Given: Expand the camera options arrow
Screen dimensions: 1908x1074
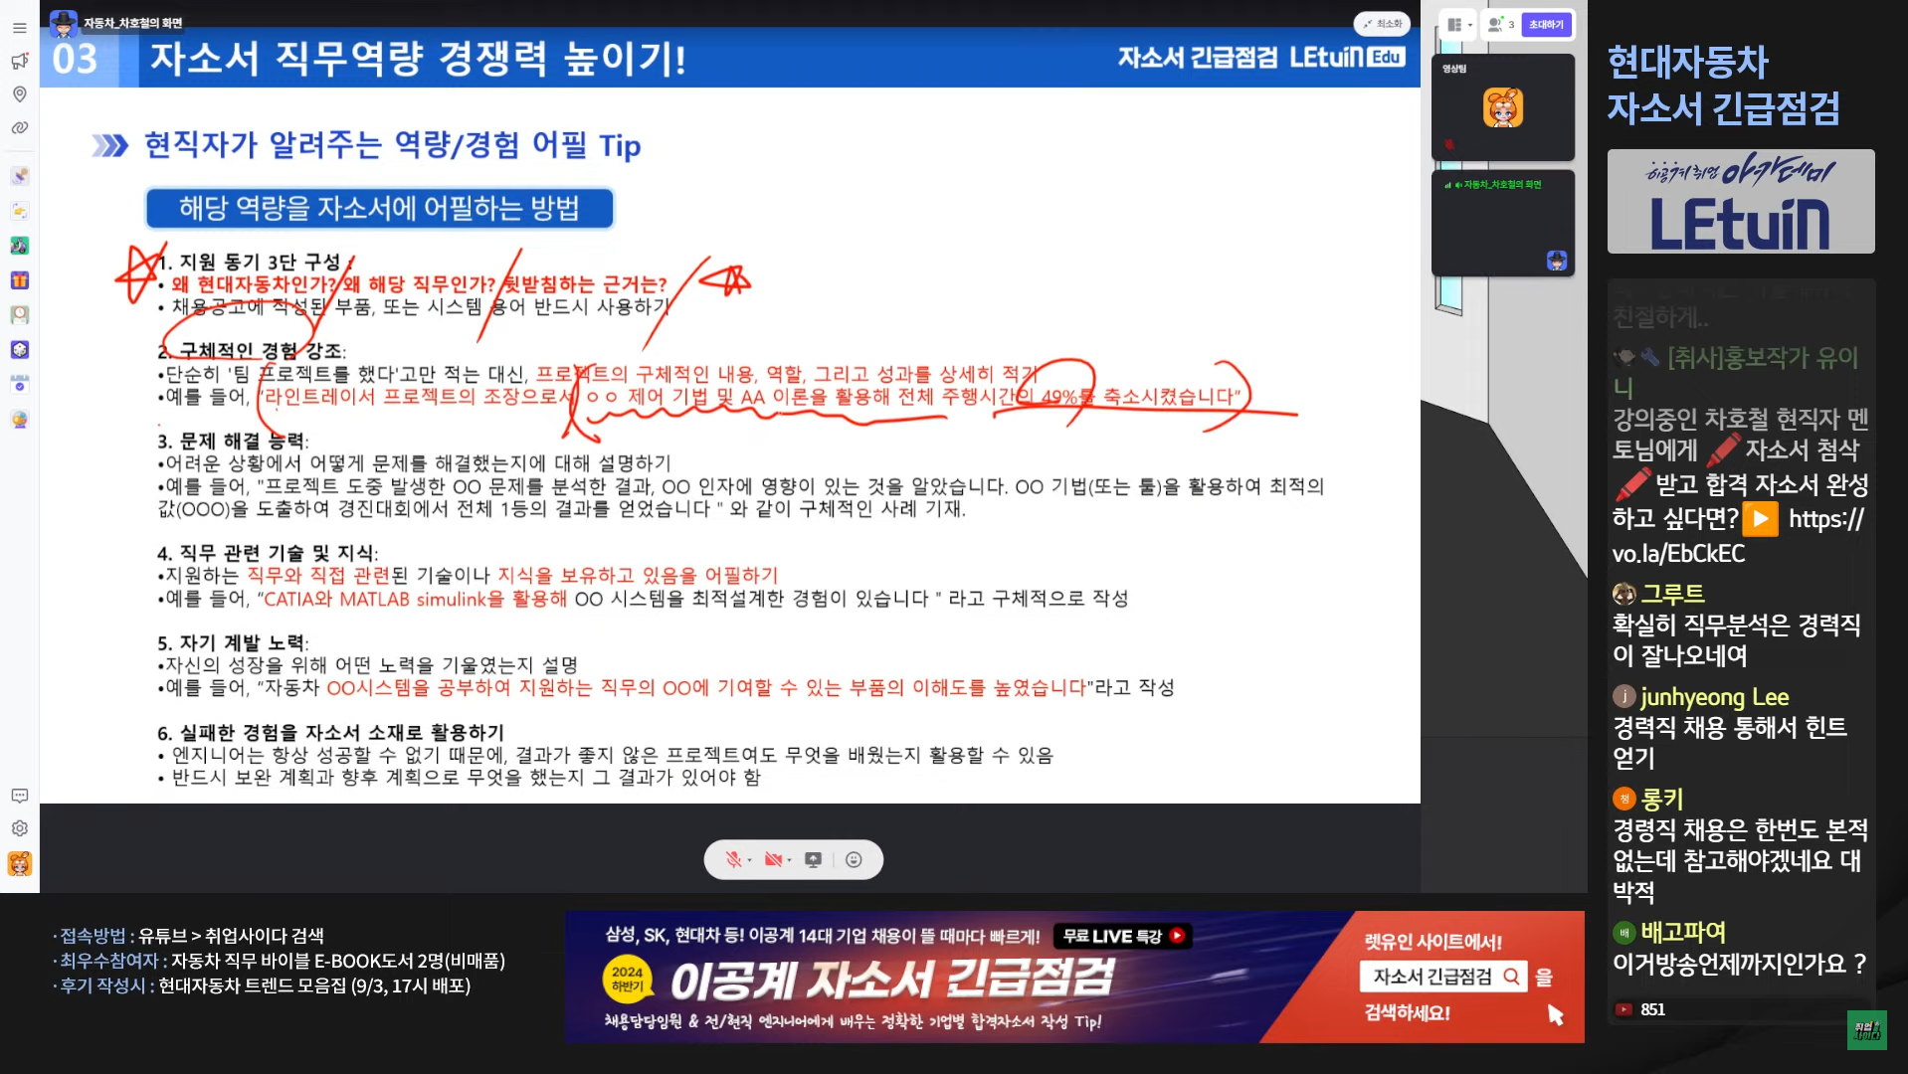Looking at the screenshot, I should coord(790,861).
